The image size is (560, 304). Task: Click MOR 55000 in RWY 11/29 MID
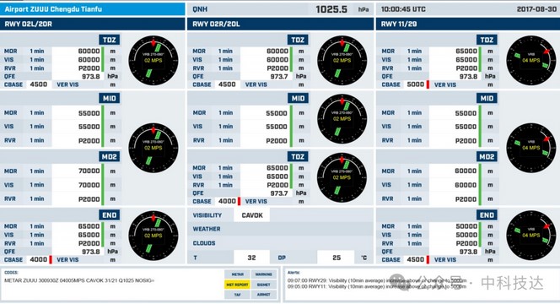click(x=466, y=113)
